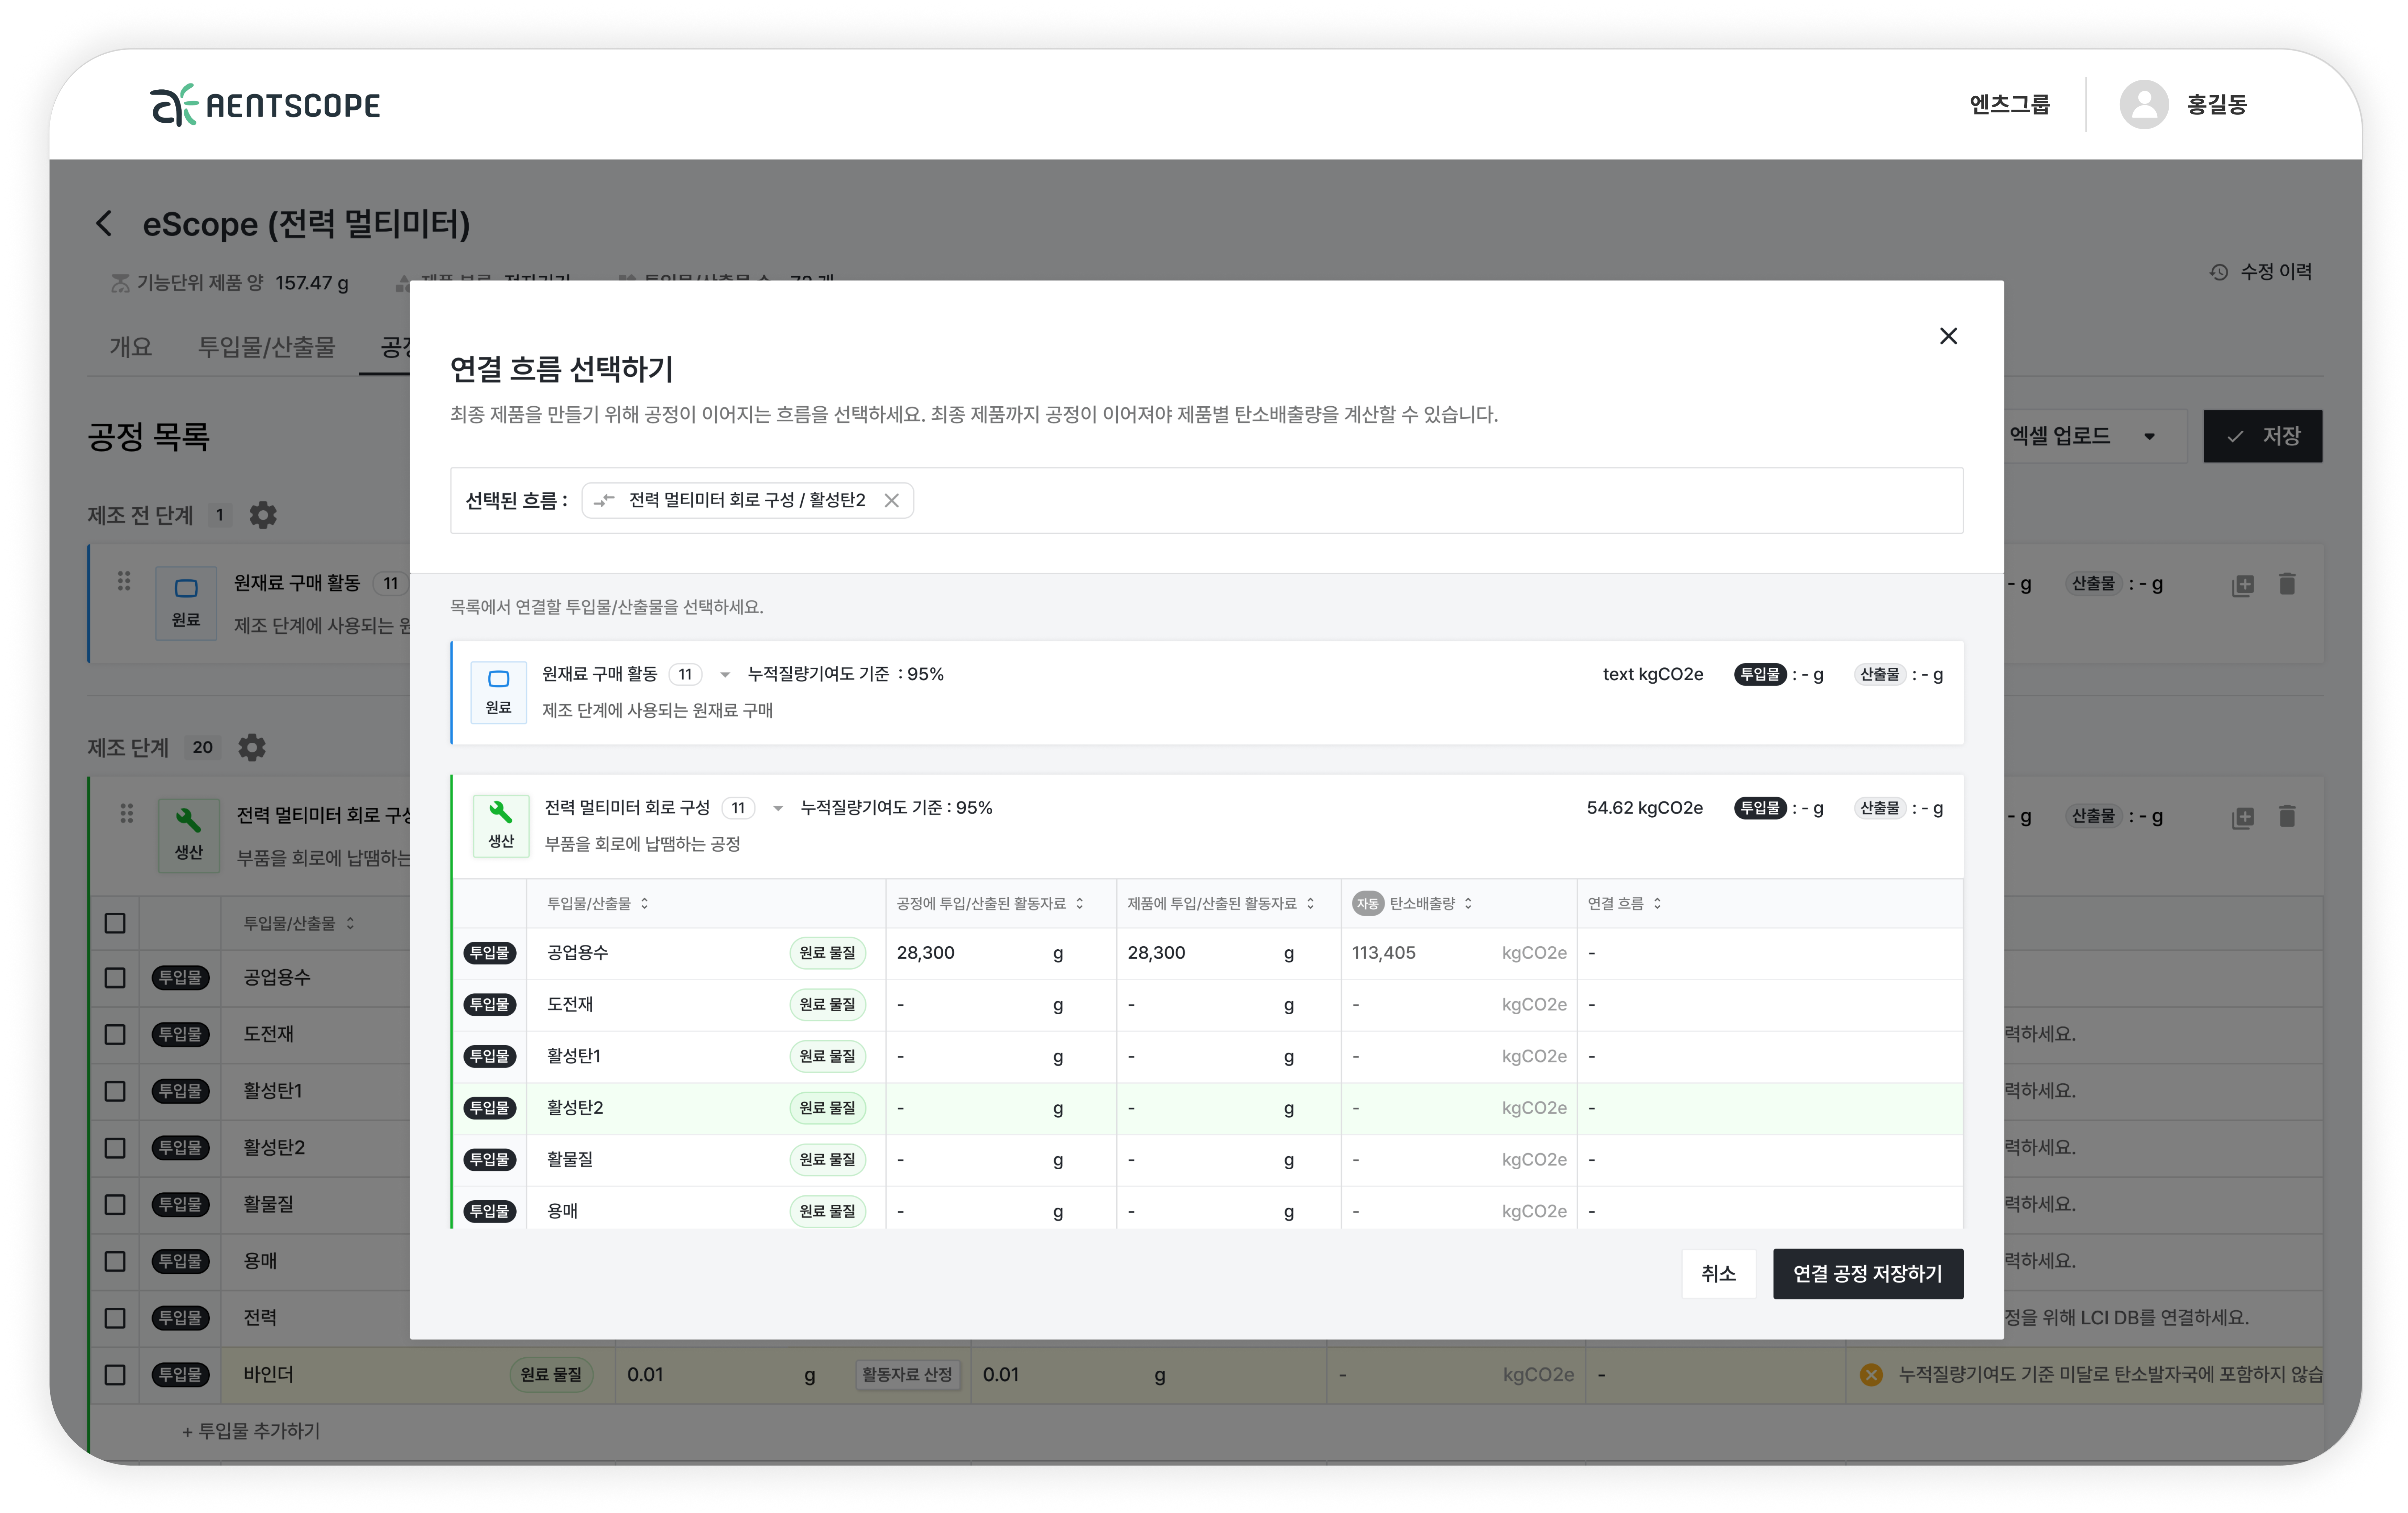Screen dimensions: 2408x1513
Task: Check the 바인더 row checkbox
Action: coord(115,1374)
